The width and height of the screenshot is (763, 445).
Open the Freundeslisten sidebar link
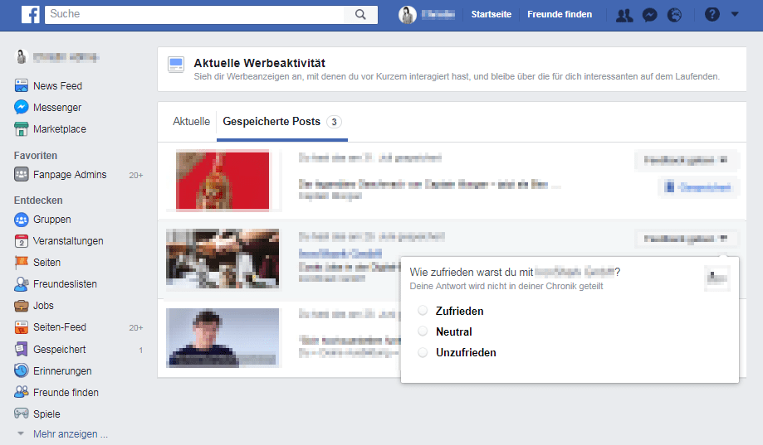point(65,284)
